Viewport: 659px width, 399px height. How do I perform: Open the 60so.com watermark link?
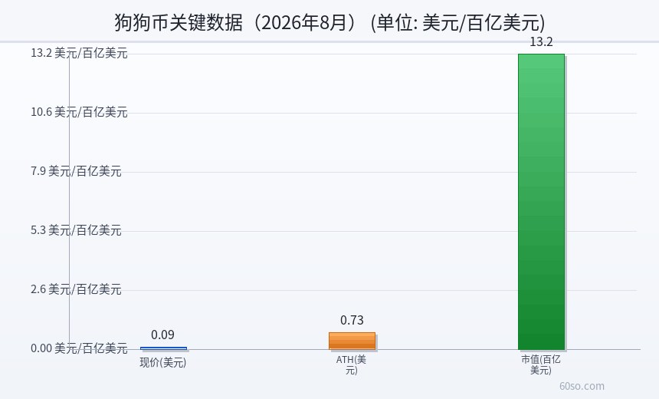point(582,386)
